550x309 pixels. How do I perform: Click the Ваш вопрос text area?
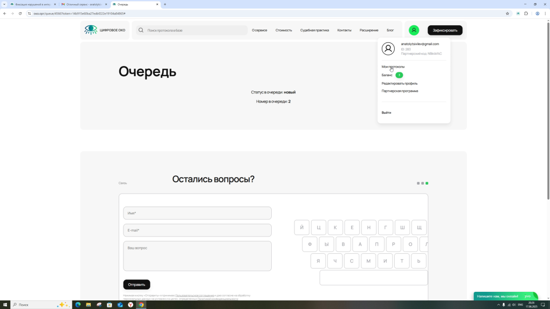[x=197, y=256]
